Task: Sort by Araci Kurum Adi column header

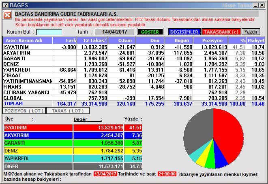Action: (x=28, y=40)
